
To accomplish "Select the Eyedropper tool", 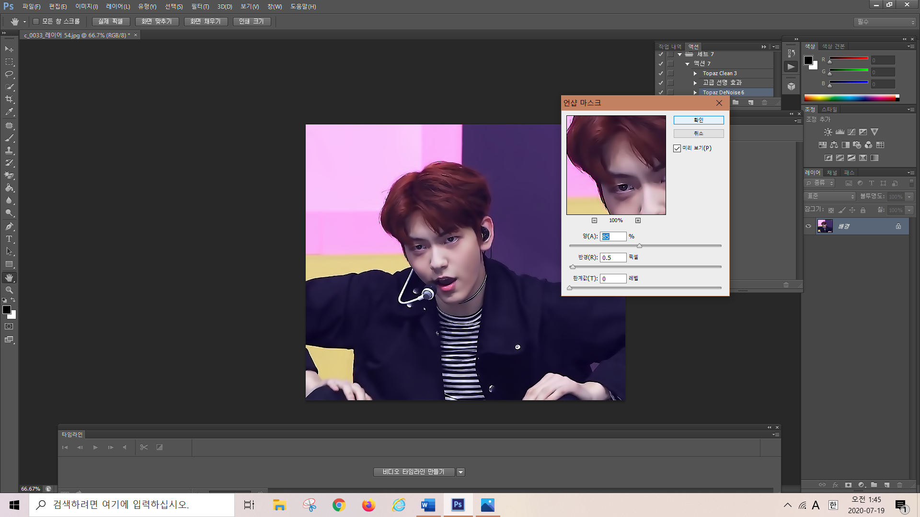I will pyautogui.click(x=9, y=112).
